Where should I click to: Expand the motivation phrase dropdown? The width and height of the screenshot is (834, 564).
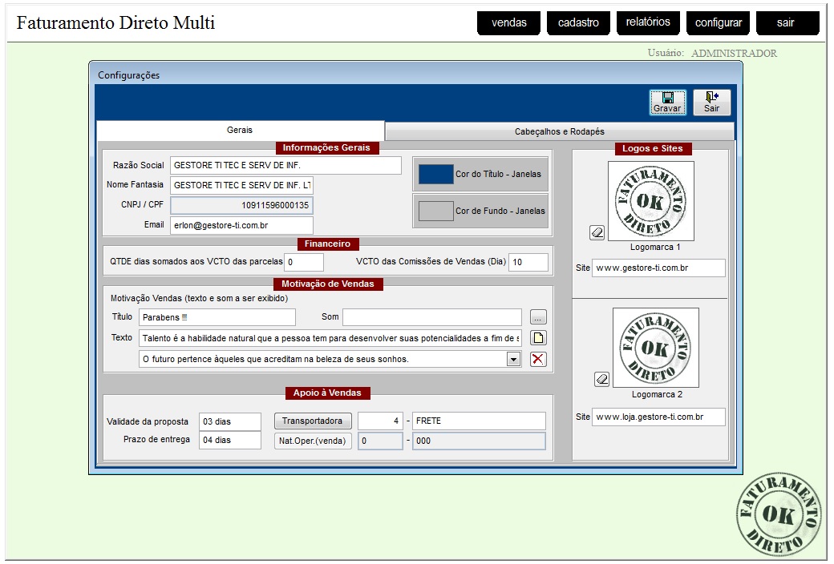[x=514, y=360]
